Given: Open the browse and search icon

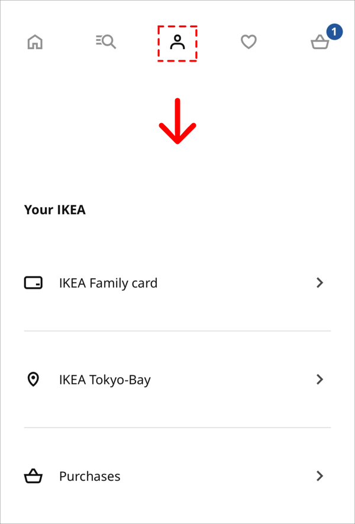Looking at the screenshot, I should pyautogui.click(x=106, y=42).
